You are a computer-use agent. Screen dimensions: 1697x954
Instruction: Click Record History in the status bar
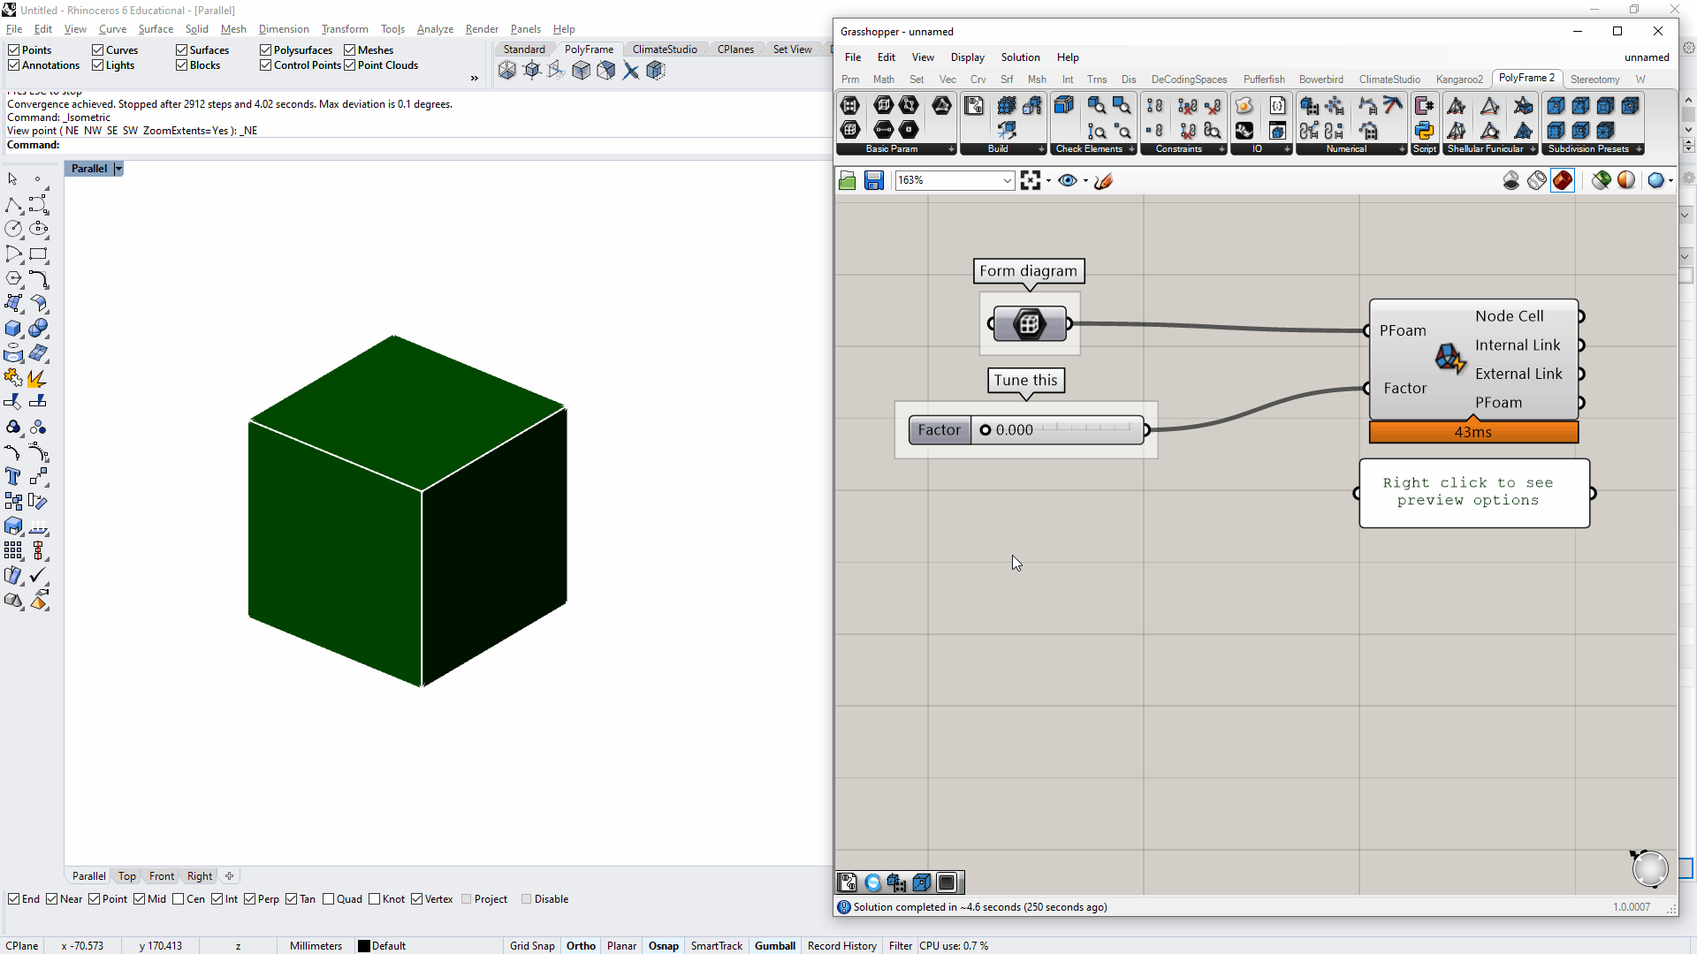pos(841,945)
